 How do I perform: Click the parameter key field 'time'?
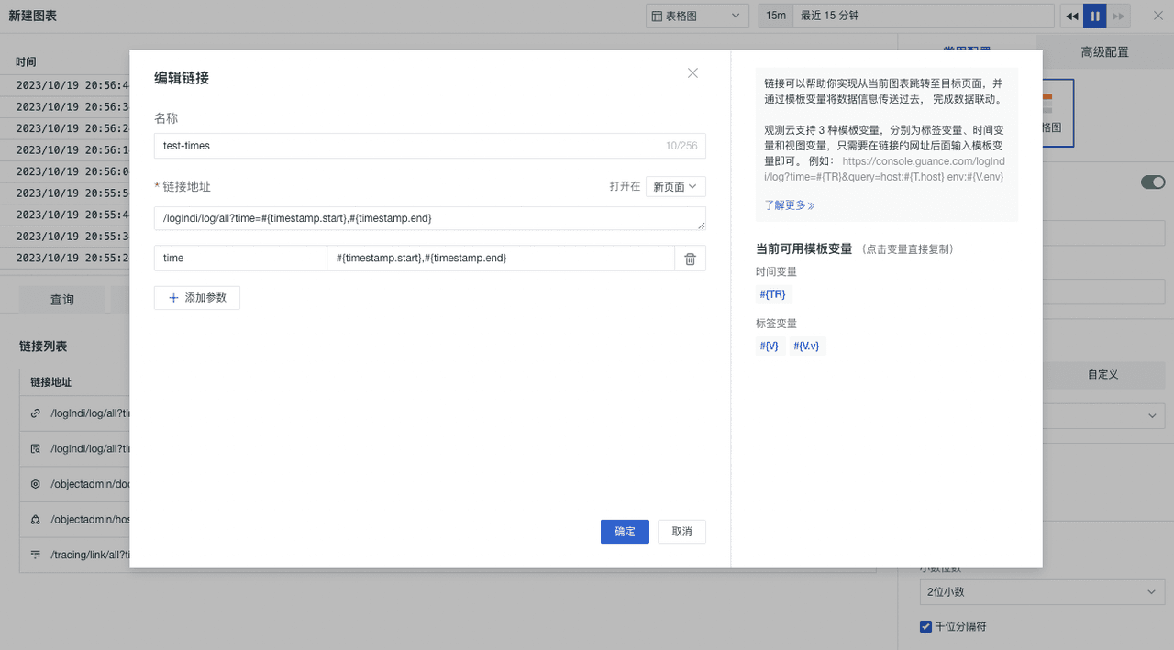[x=240, y=259]
